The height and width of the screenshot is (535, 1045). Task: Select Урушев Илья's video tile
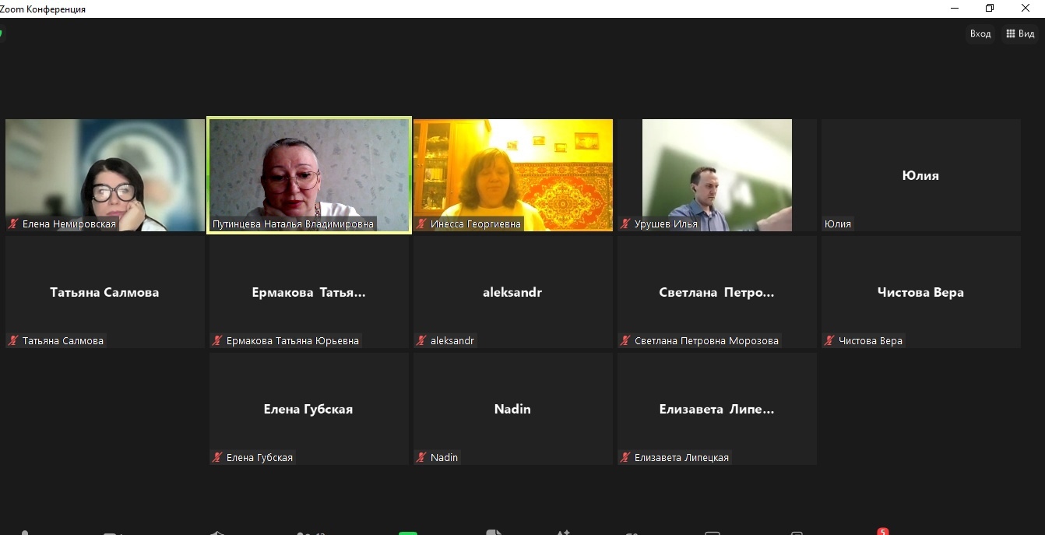coord(717,175)
